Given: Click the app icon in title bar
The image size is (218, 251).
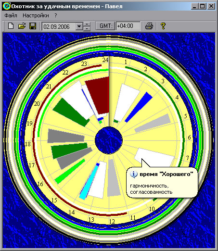Looking at the screenshot, I should pos(7,6).
